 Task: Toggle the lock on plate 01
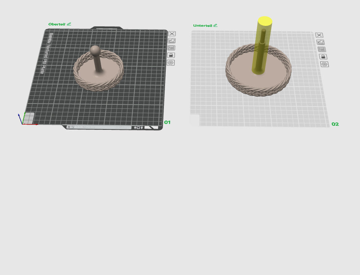coord(171,55)
